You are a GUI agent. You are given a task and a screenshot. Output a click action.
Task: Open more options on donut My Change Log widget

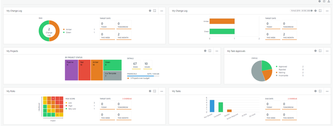tap(162, 11)
